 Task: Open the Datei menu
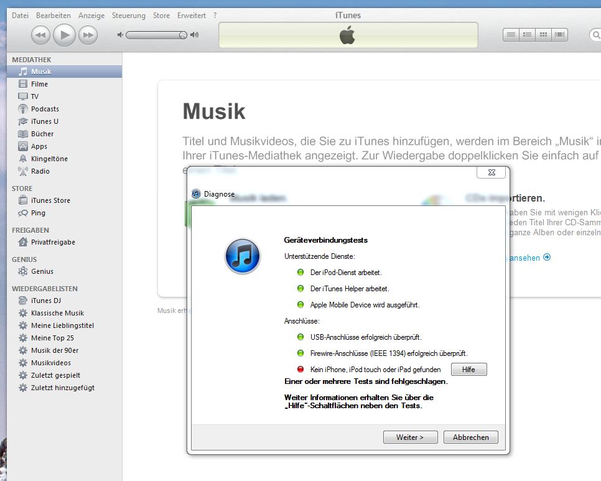20,16
